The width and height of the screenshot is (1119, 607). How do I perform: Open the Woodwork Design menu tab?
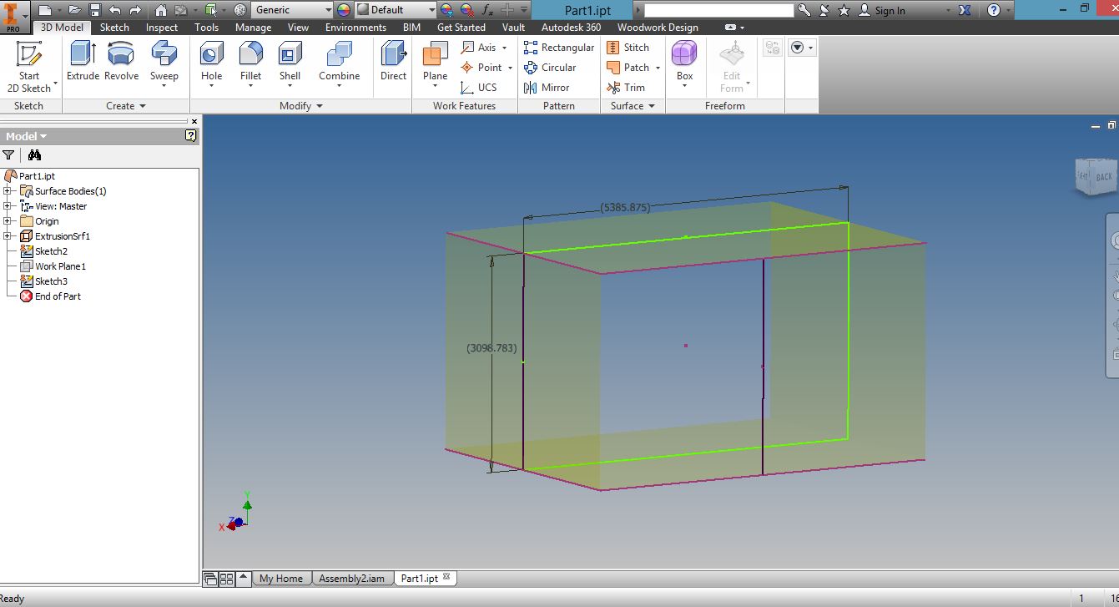(x=658, y=27)
